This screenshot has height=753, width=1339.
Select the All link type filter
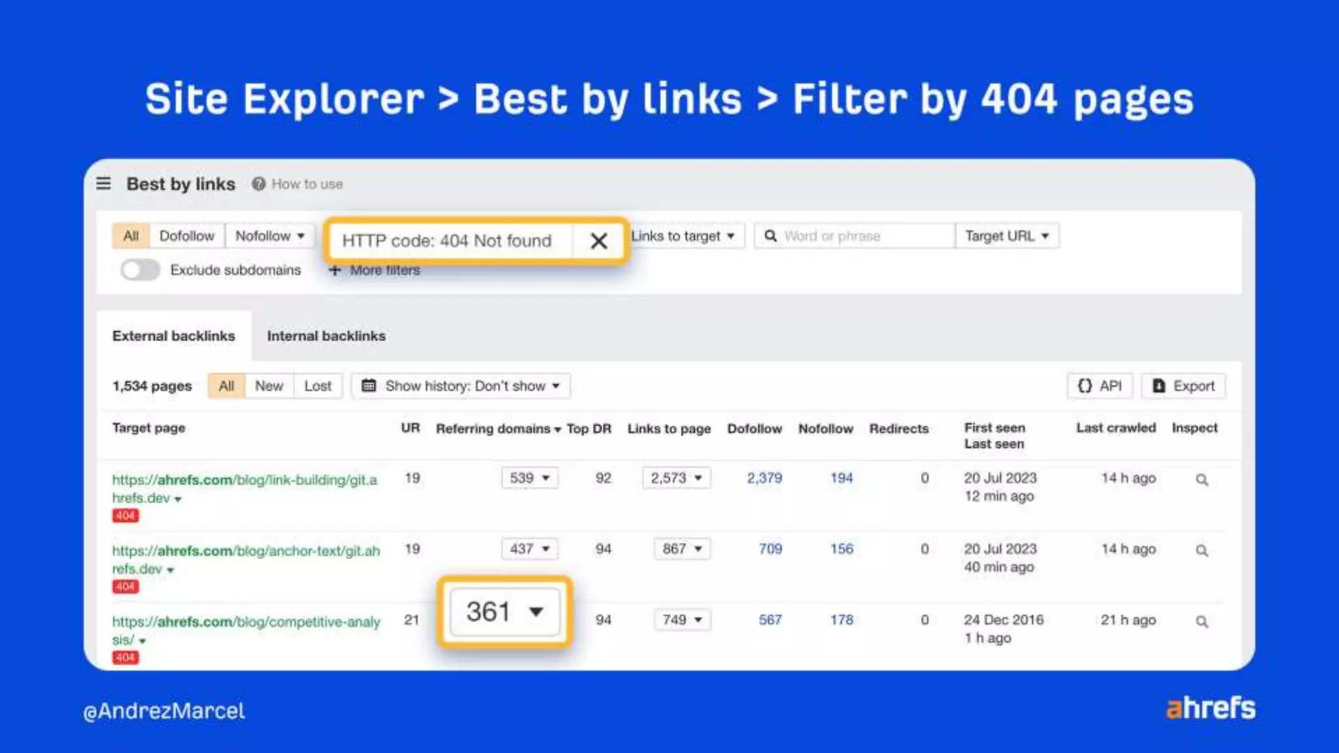pos(131,236)
